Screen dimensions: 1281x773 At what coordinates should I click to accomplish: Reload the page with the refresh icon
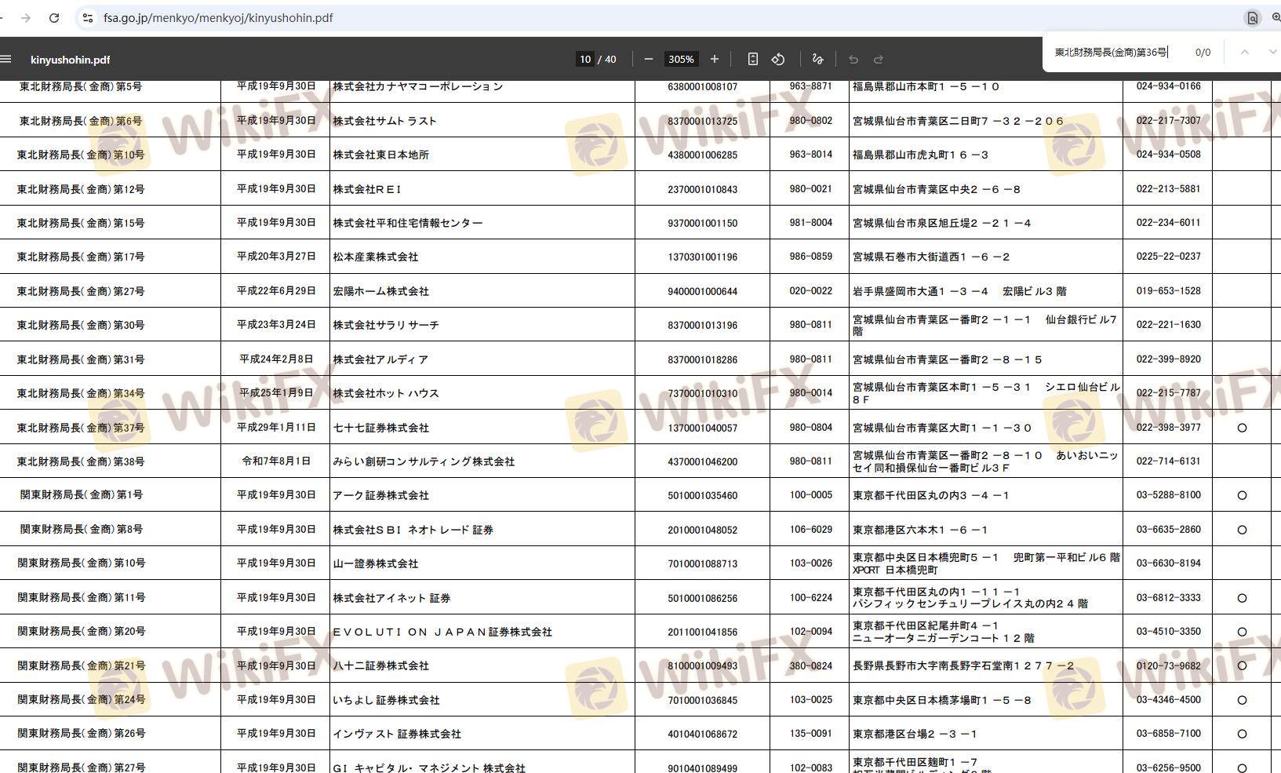[54, 17]
